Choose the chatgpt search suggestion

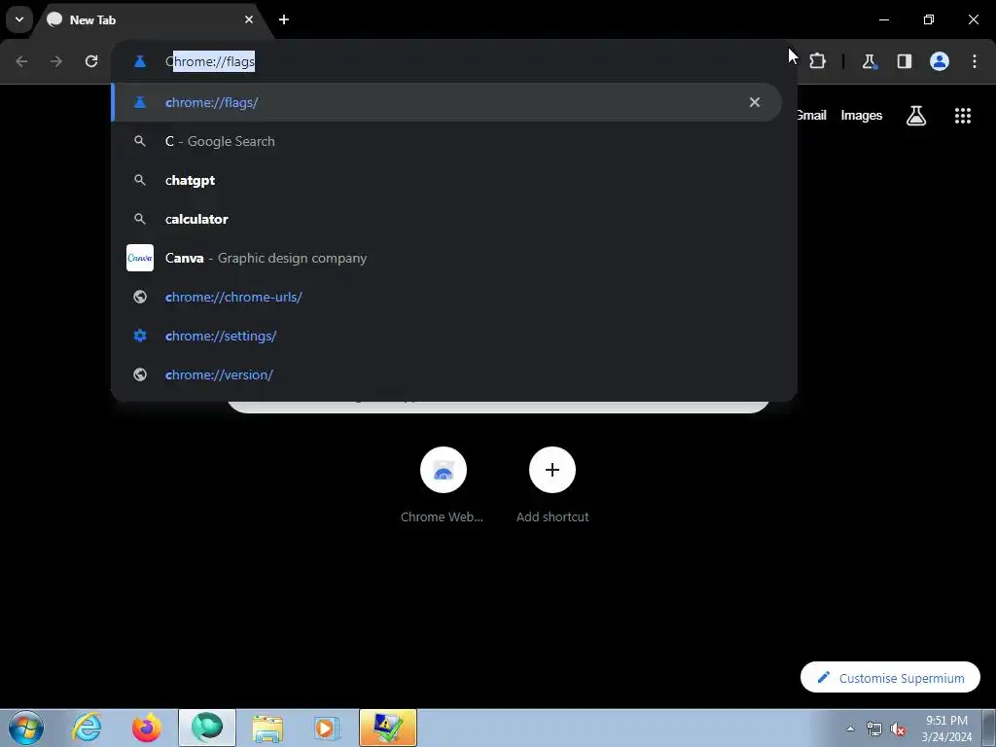[x=446, y=180]
